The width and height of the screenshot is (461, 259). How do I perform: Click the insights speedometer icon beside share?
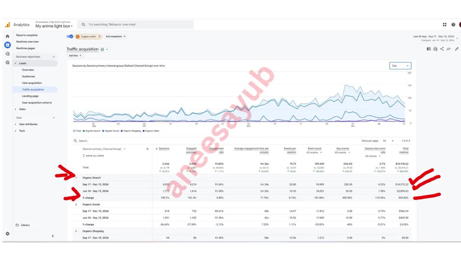click(436, 49)
